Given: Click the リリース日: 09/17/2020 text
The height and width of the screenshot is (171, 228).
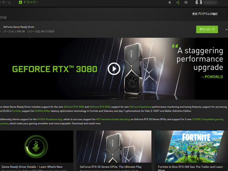Looking at the screenshot, I should point(41,31).
